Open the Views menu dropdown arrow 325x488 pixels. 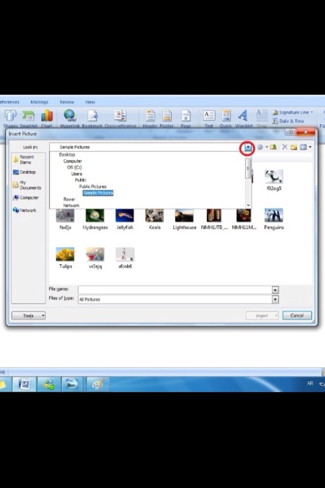coord(310,147)
